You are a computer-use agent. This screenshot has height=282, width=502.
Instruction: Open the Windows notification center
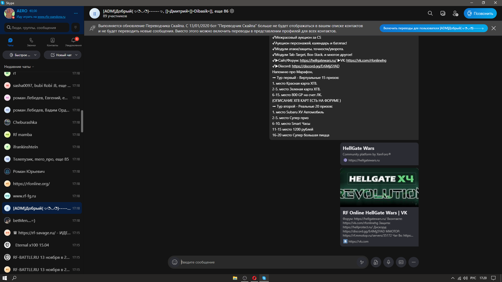click(x=493, y=278)
